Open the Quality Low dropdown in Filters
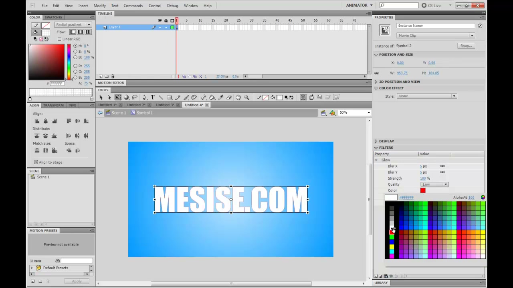This screenshot has width=513, height=288. 434,184
